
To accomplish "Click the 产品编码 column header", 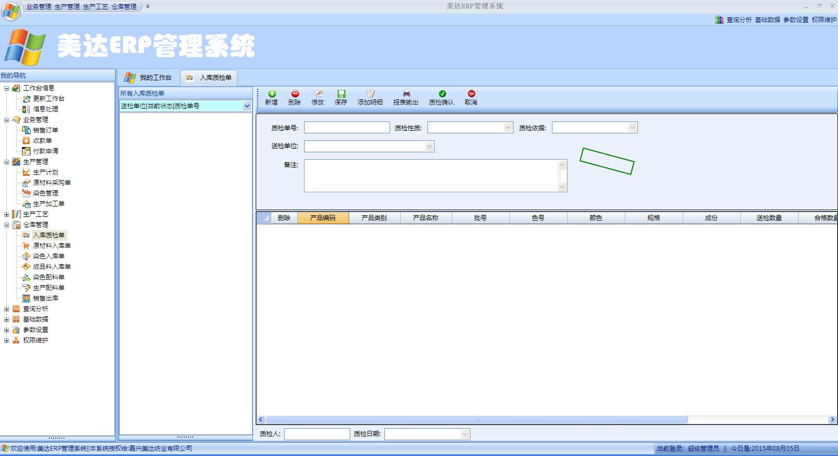I will [323, 217].
